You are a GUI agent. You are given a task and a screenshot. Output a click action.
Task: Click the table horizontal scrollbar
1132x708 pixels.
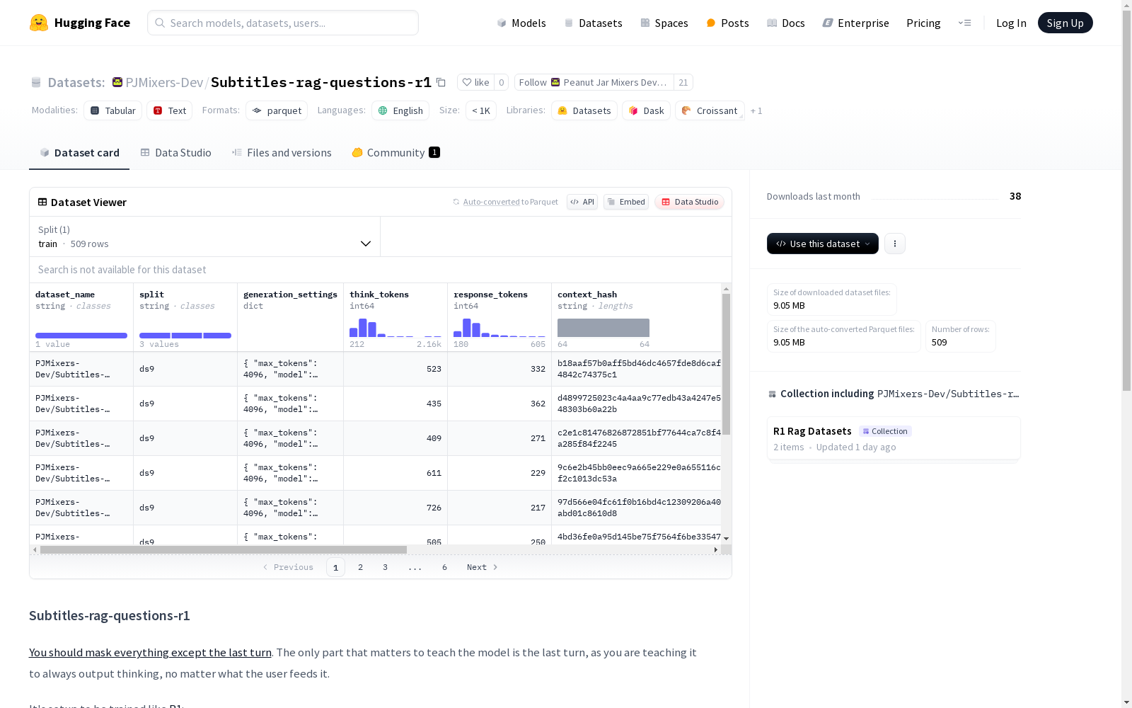pos(224,549)
